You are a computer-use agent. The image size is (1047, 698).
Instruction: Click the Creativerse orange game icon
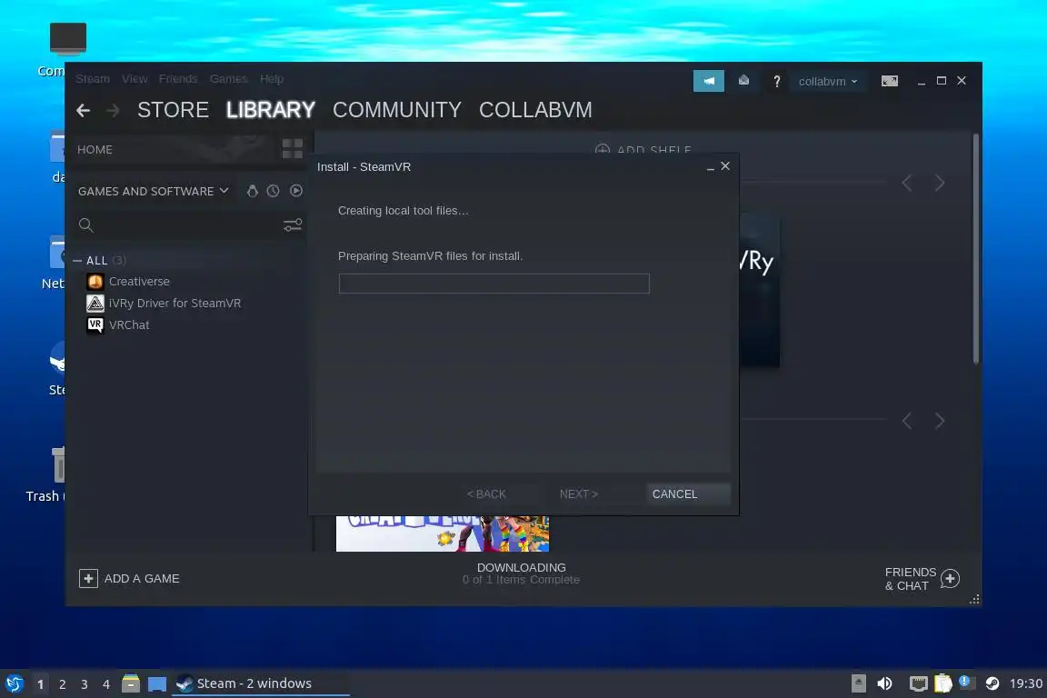95,281
